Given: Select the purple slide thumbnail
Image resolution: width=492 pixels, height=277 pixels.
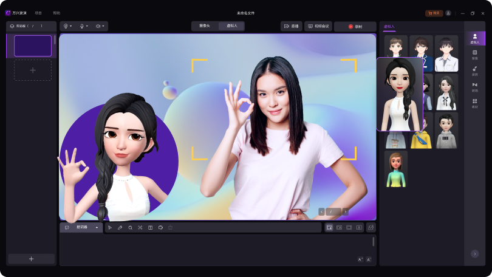Looking at the screenshot, I should click(x=33, y=46).
